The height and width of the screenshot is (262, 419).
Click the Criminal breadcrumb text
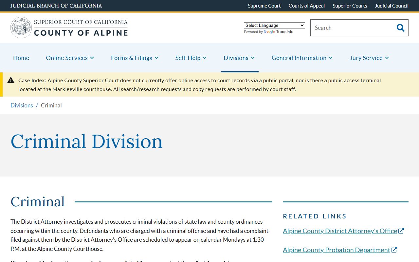(51, 105)
